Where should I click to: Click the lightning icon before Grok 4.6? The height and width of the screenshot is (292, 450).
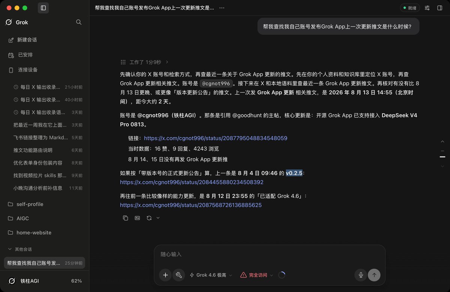[x=192, y=275]
